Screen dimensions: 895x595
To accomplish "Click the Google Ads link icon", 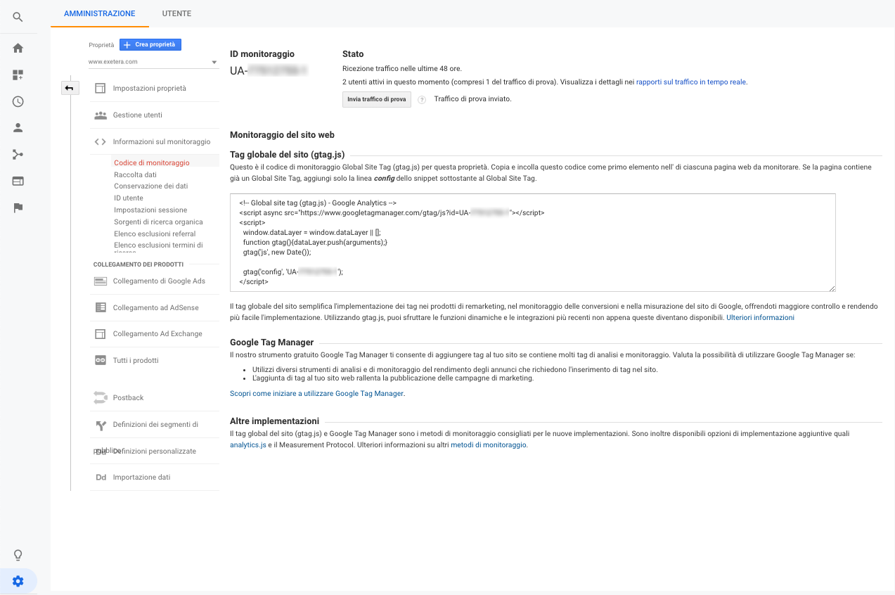I will [x=100, y=281].
